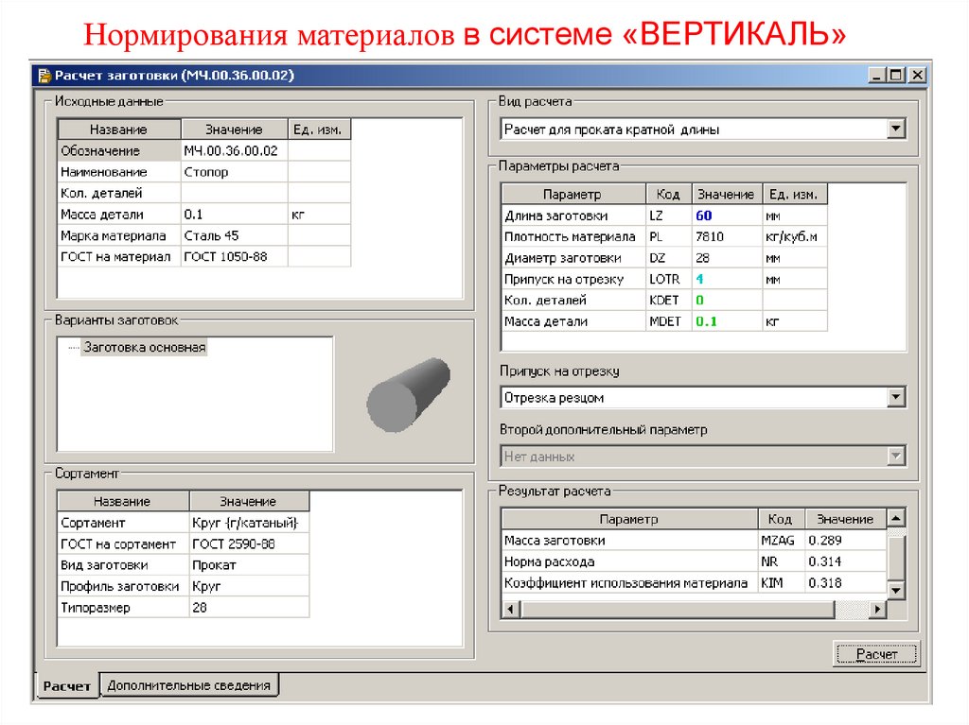This screenshot has height=725, width=969.
Task: Click the results horizontal scroll right arrow
Action: coord(877,610)
